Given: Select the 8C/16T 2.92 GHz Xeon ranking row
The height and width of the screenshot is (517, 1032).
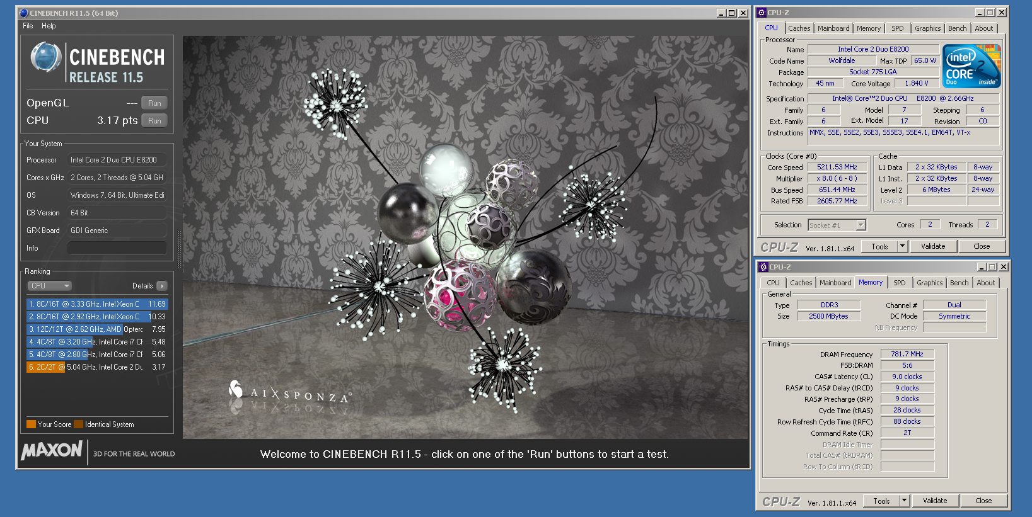Looking at the screenshot, I should point(97,317).
